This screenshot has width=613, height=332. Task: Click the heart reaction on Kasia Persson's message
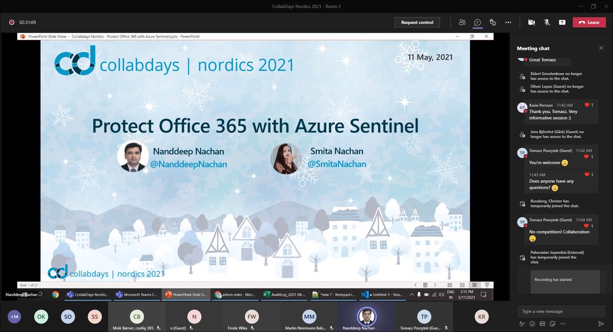click(587, 105)
